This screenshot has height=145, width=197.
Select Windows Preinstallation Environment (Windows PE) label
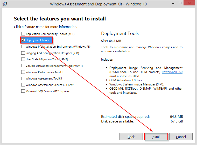point(58,47)
